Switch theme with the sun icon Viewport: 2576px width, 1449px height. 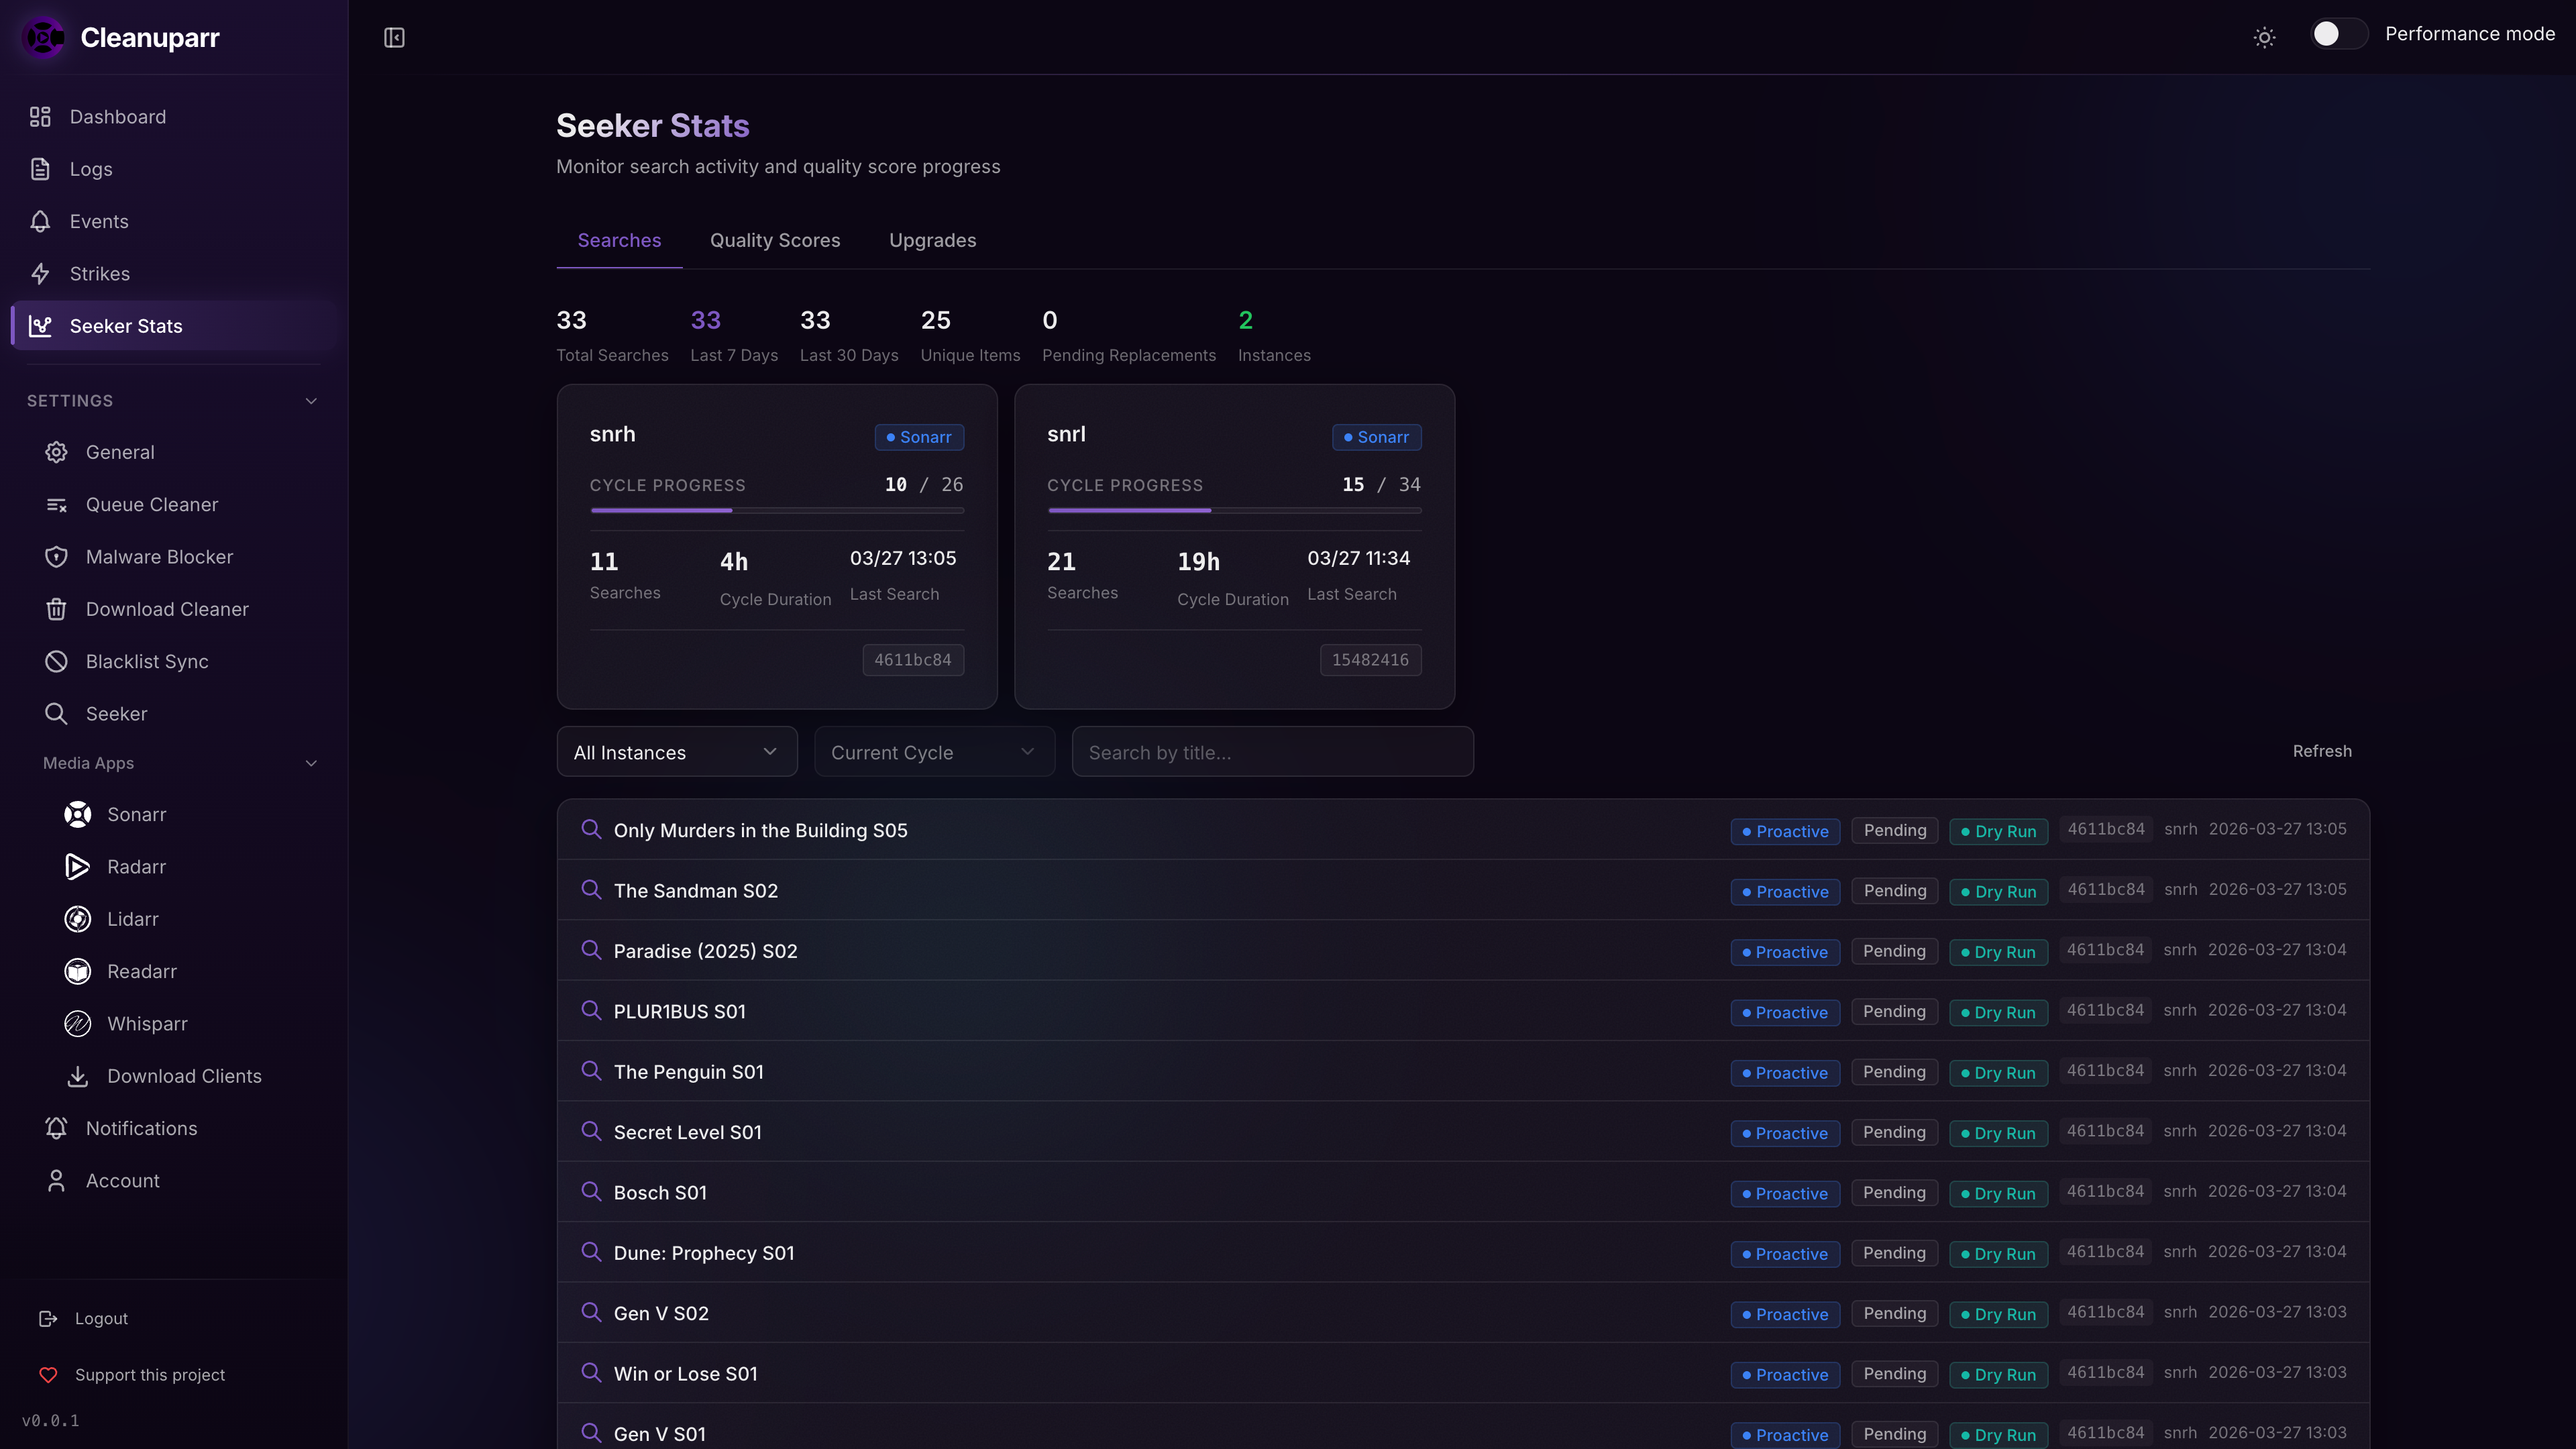click(x=2264, y=38)
